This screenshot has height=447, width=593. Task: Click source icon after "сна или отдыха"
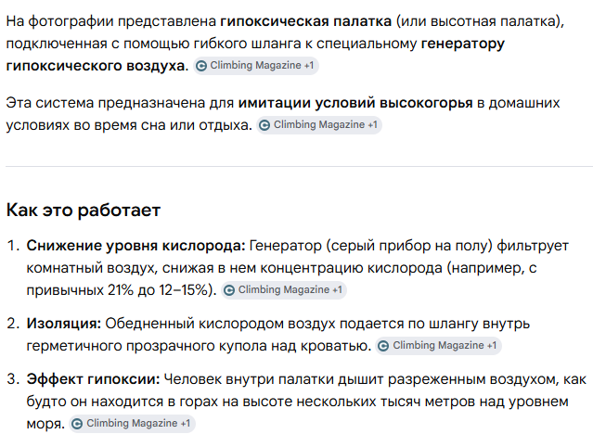(264, 125)
